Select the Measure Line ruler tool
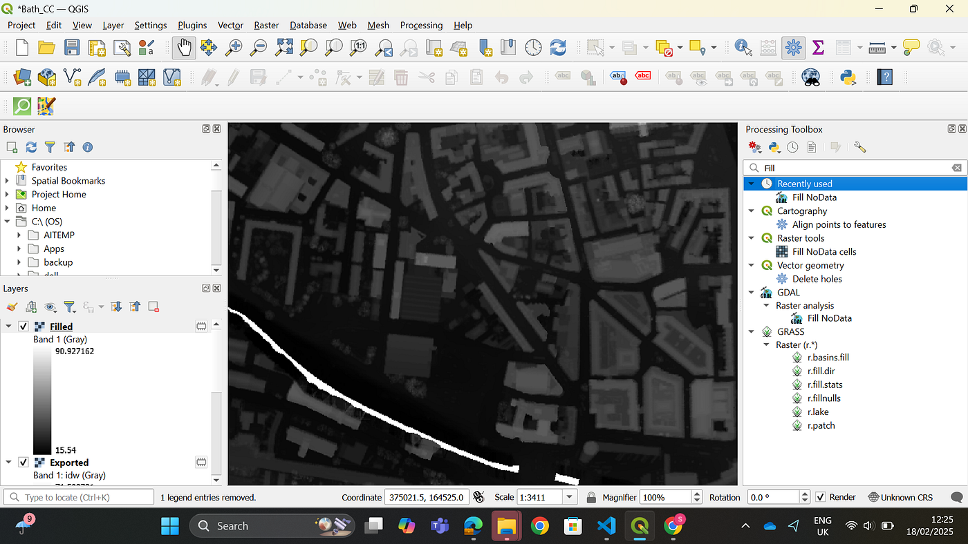Screen dimensions: 968x544 point(877,48)
